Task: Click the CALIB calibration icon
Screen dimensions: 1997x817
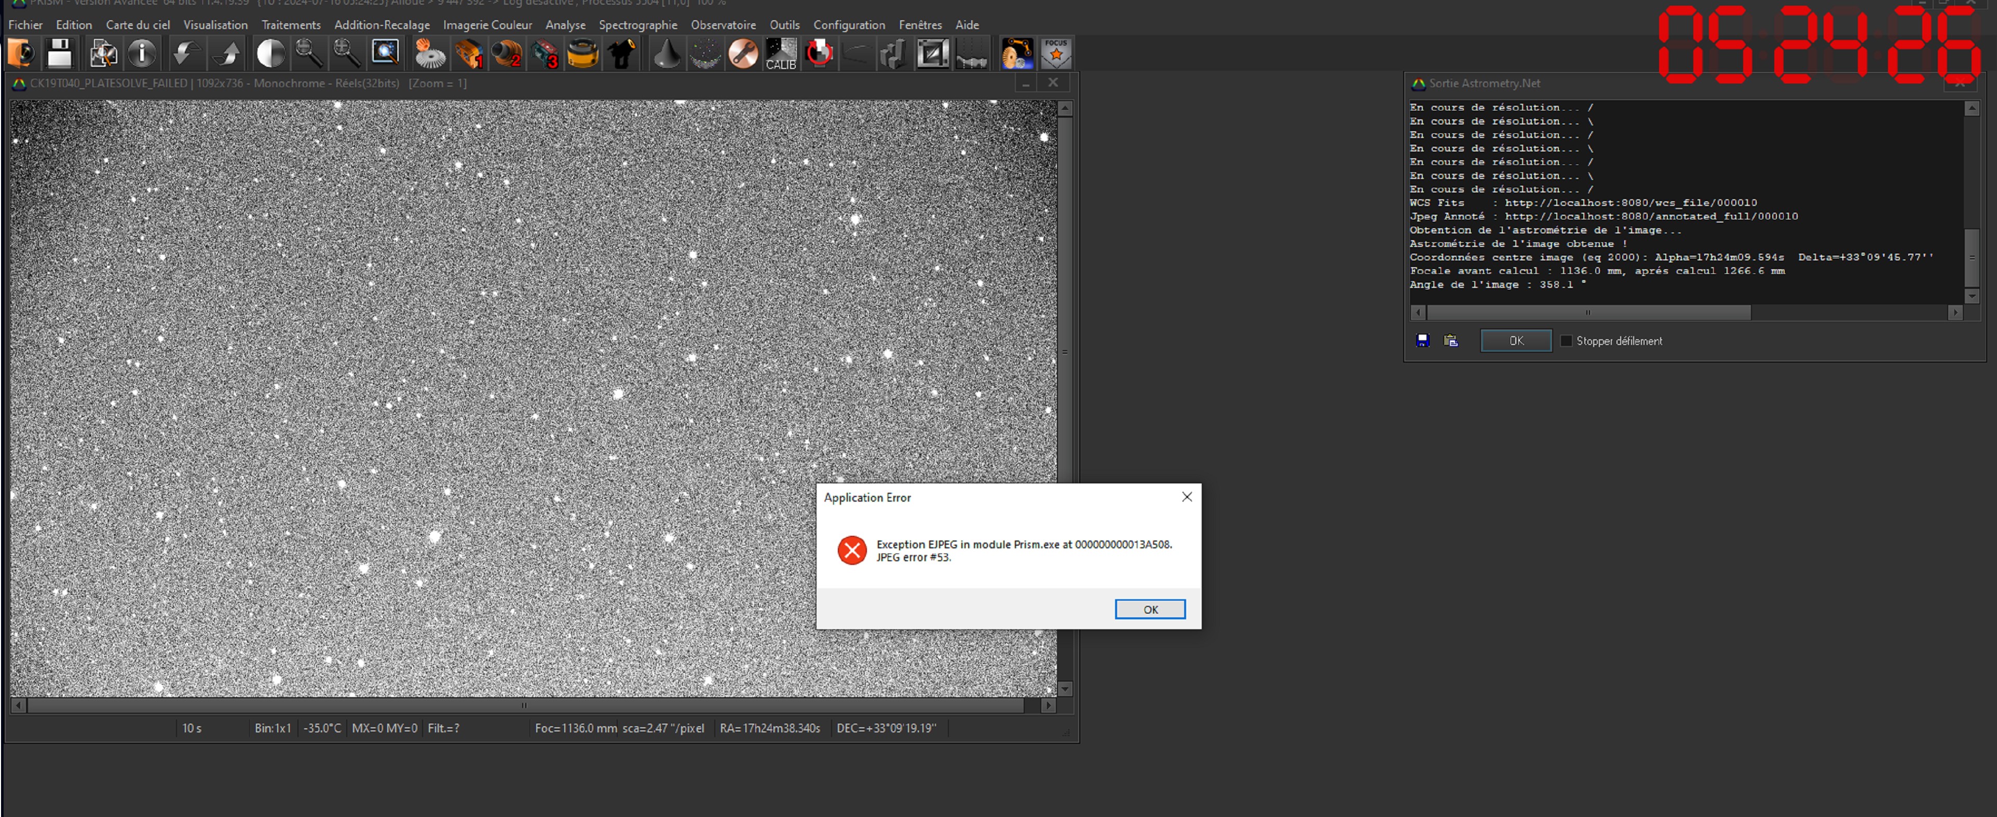Action: [781, 53]
